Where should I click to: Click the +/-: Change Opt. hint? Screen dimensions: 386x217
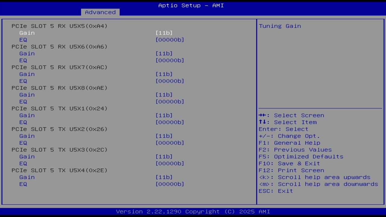click(289, 136)
